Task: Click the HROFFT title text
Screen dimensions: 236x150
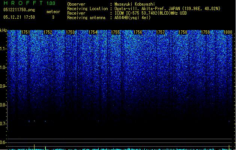Action: pyautogui.click(x=23, y=3)
